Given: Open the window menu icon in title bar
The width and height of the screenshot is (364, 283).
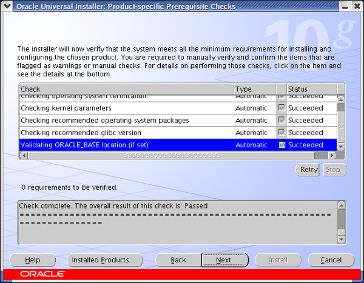Looking at the screenshot, I should 7,7.
